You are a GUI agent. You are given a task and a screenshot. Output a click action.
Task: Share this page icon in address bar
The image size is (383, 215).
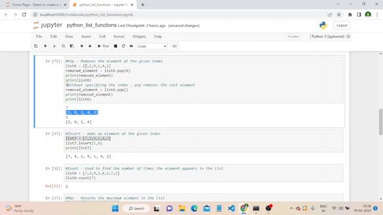click(330, 14)
